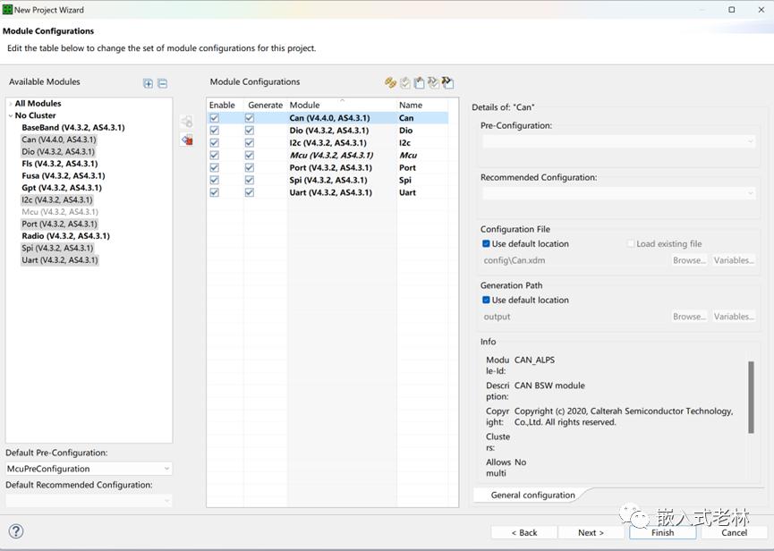Click the rightmost icon in the Module Configurations toolbar
774x551 pixels.
pyautogui.click(x=447, y=83)
